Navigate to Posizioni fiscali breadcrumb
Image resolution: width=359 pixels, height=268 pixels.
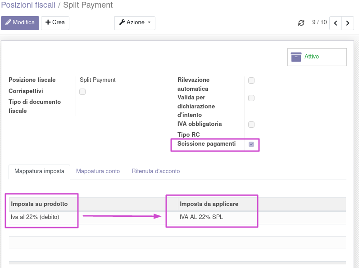[x=27, y=5]
